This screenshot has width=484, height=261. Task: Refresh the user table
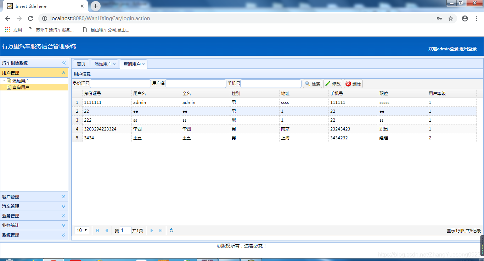(171, 231)
